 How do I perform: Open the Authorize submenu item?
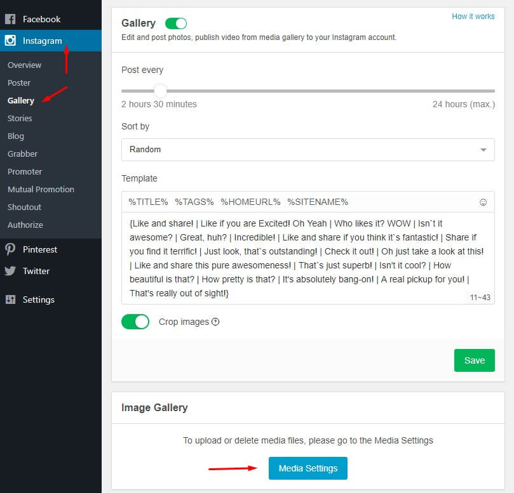pos(25,225)
